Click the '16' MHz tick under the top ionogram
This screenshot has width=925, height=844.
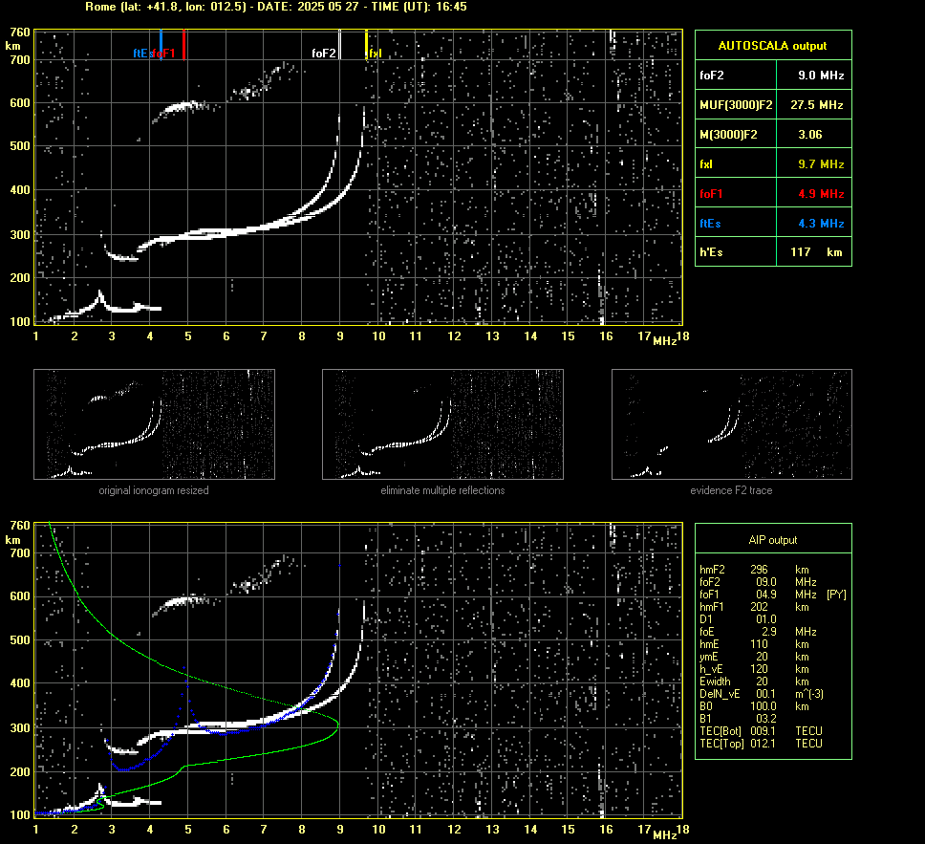tap(606, 336)
